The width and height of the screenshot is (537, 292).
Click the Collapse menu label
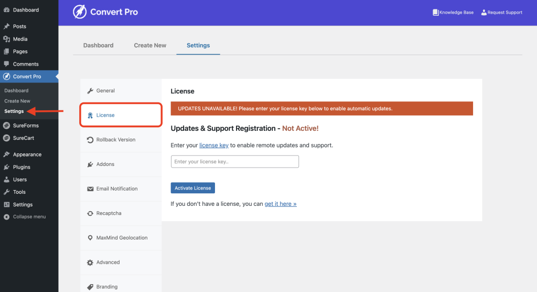tap(29, 217)
